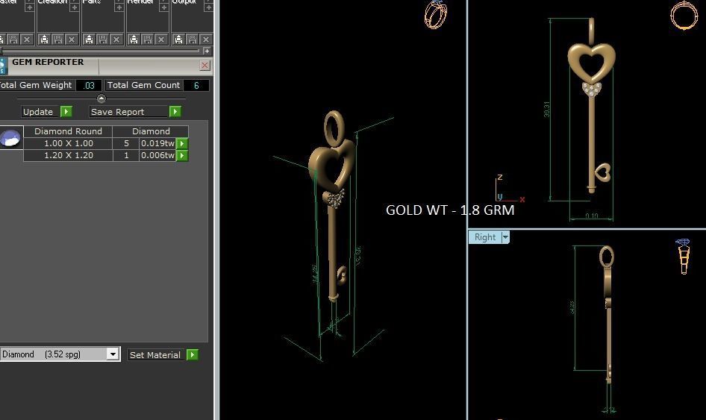Add a new Creation panel item with plus

[x=75, y=7]
